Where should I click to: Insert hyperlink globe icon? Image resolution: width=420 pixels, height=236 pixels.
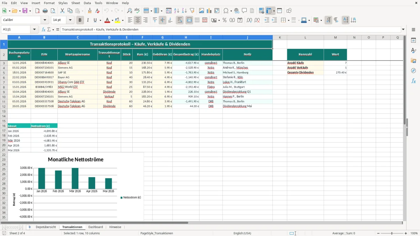tap(237, 11)
